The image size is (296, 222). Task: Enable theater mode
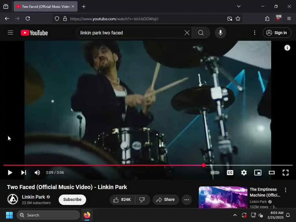[272, 173]
